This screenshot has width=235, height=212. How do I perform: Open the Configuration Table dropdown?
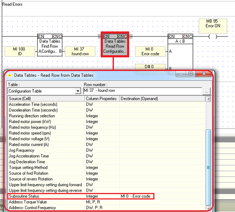coord(78,91)
